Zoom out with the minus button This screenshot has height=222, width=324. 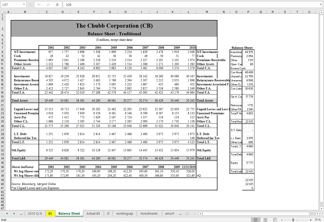[x=282, y=220]
